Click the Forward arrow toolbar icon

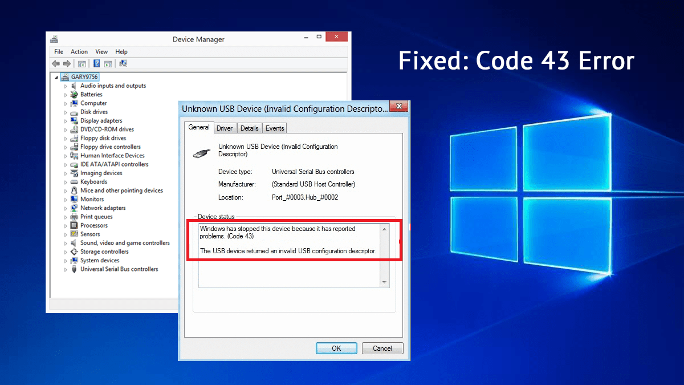click(67, 64)
